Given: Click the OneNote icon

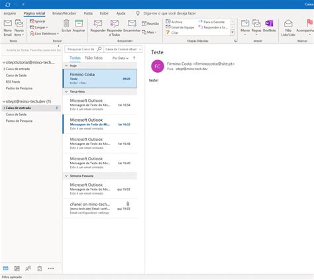Looking at the screenshot, I should click(x=269, y=23).
